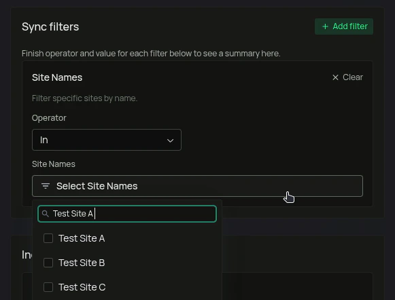Viewport: 395px width, 300px height.
Task: Check the Test Site C checkbox
Action: (x=48, y=287)
